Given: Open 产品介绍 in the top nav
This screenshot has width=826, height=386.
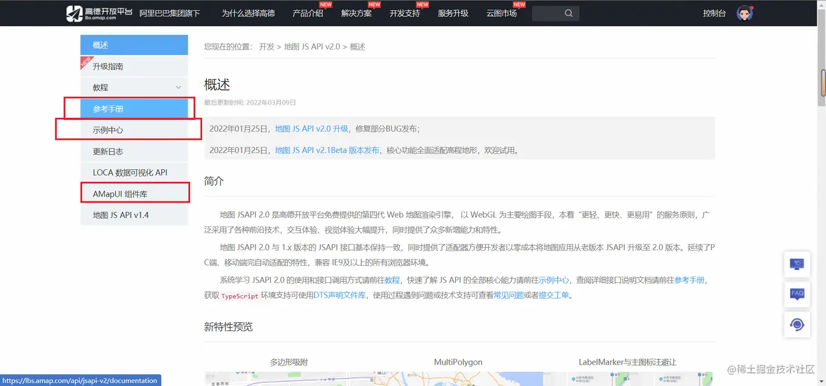Looking at the screenshot, I should point(308,13).
